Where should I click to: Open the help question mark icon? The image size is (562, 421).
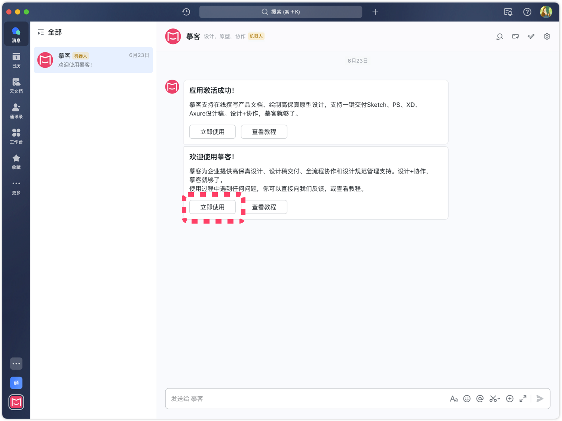527,12
